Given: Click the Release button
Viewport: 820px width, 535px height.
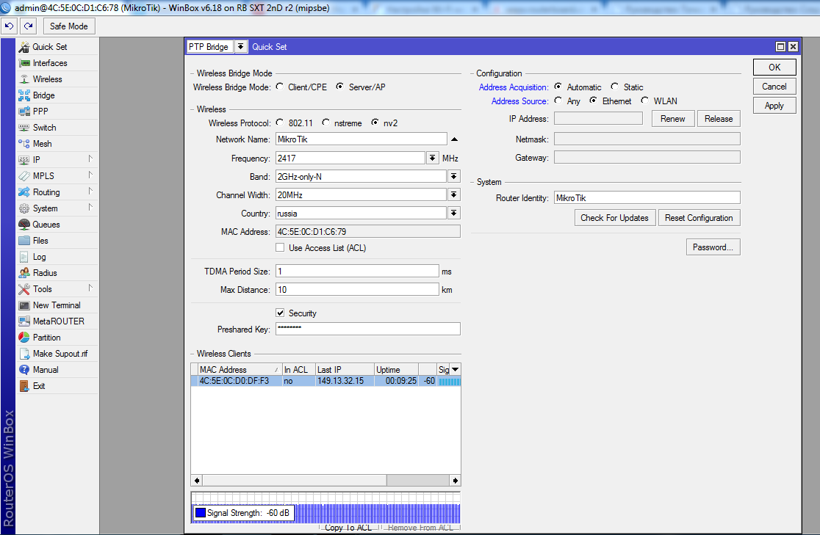Looking at the screenshot, I should pos(719,119).
